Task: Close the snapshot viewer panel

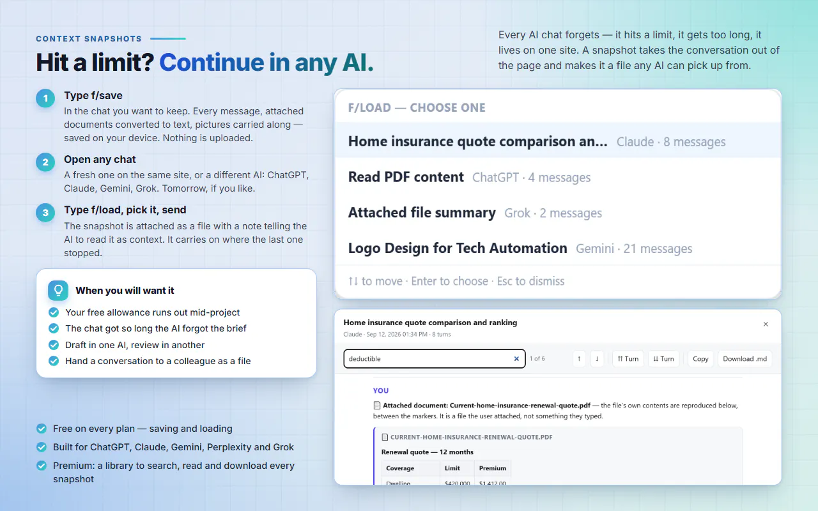Action: (766, 324)
